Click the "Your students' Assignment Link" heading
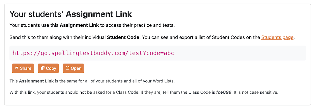 71,14
